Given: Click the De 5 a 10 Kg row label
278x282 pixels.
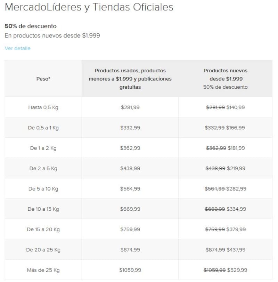Looking at the screenshot, I should (x=43, y=189).
